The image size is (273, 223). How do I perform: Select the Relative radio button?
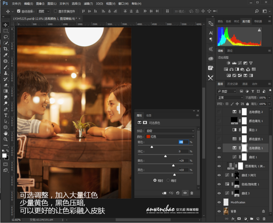pyautogui.click(x=155, y=180)
